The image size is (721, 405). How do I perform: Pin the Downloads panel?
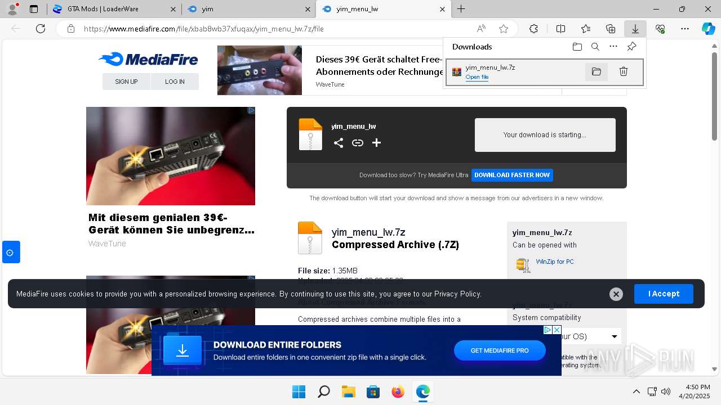pos(631,47)
